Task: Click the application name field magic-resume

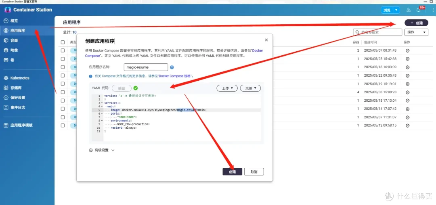Action: click(146, 67)
